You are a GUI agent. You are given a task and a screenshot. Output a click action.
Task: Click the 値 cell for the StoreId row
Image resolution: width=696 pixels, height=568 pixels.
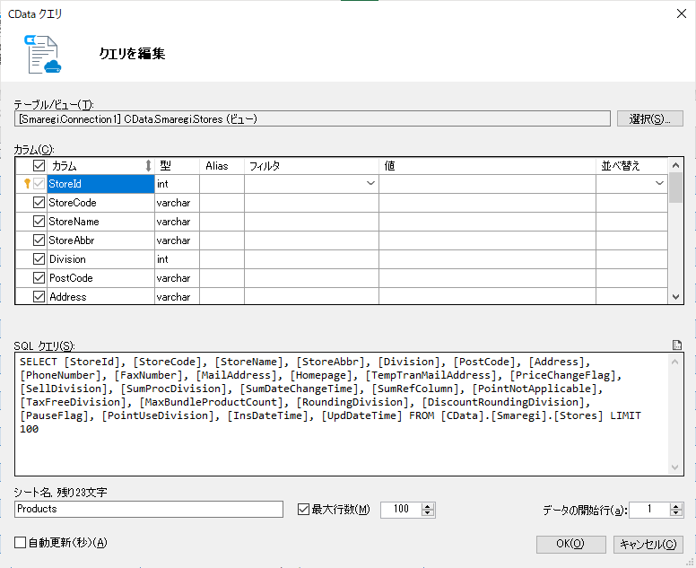click(x=487, y=183)
